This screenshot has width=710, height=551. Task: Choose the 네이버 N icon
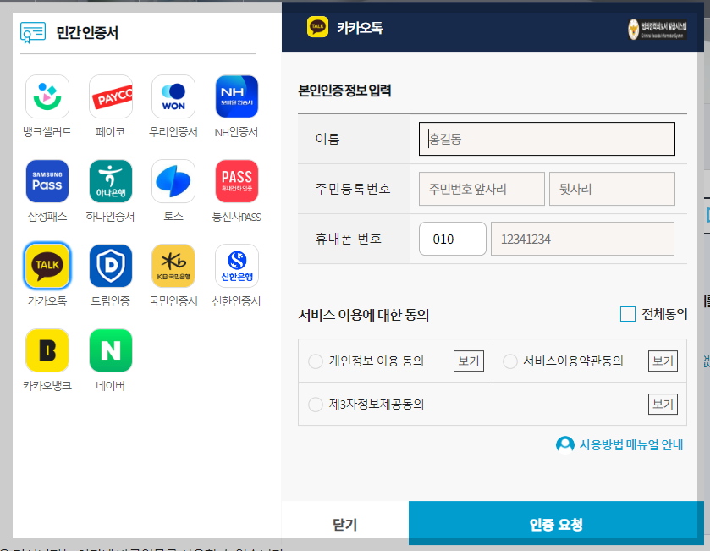pyautogui.click(x=111, y=350)
